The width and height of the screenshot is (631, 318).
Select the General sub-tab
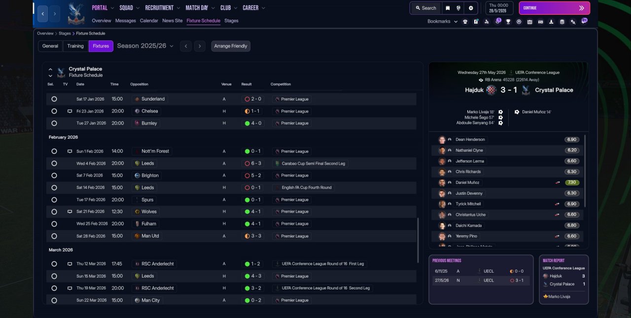[x=50, y=46]
